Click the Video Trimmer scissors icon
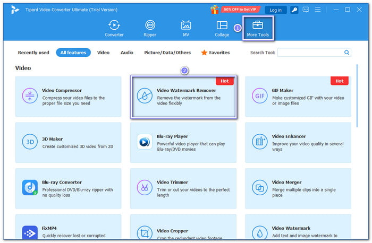 pos(145,188)
